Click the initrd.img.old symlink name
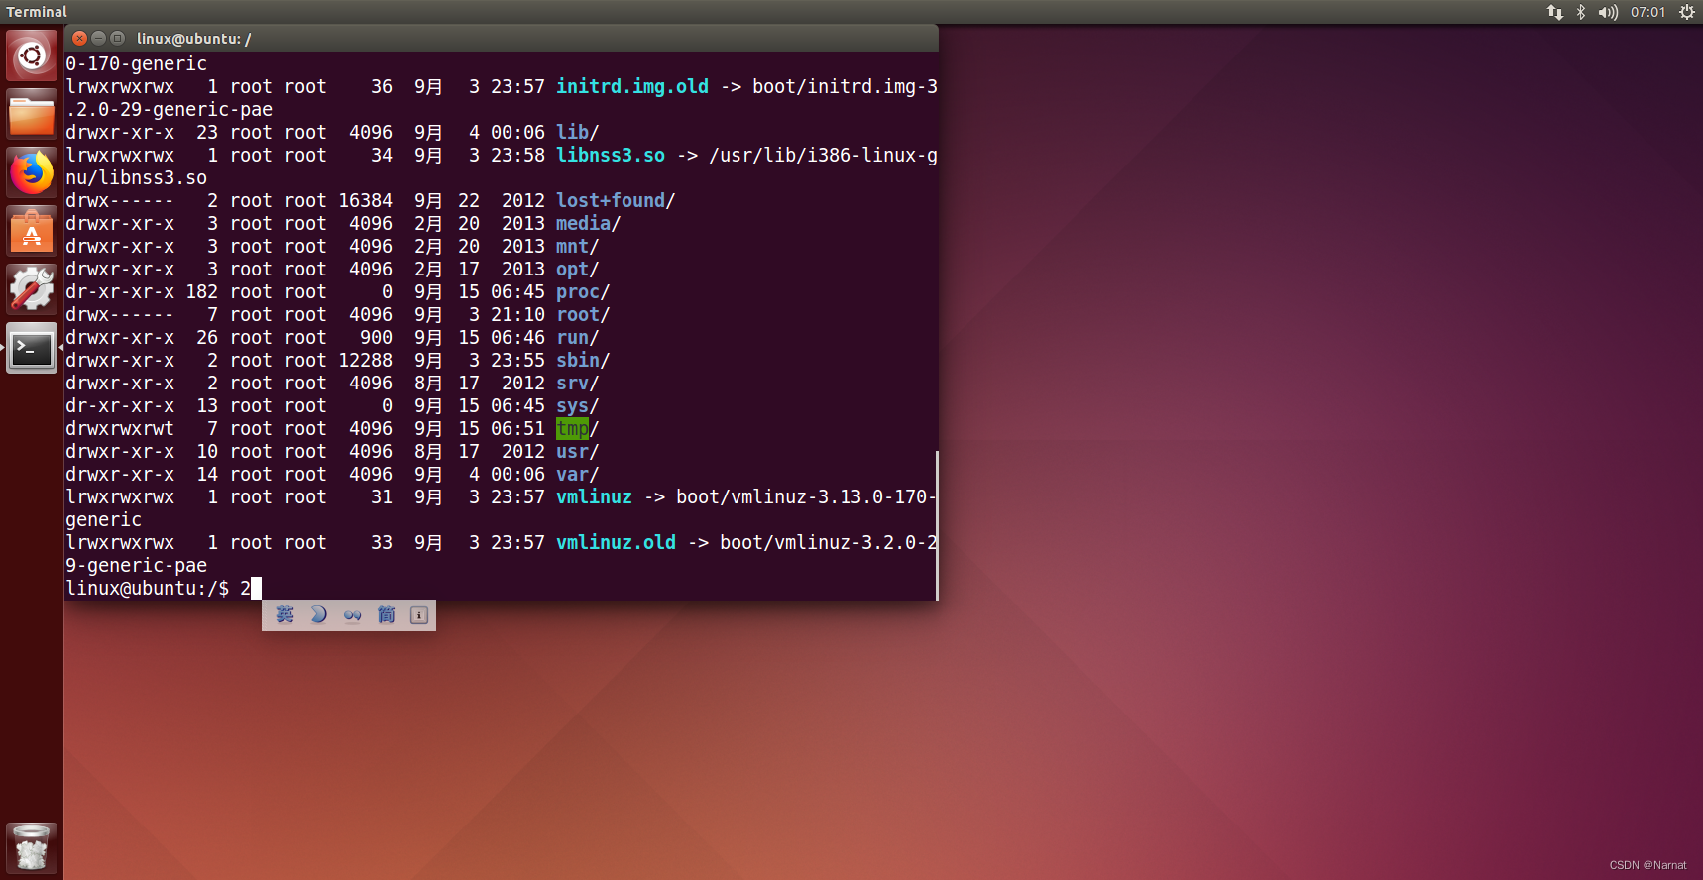1703x880 pixels. click(632, 87)
